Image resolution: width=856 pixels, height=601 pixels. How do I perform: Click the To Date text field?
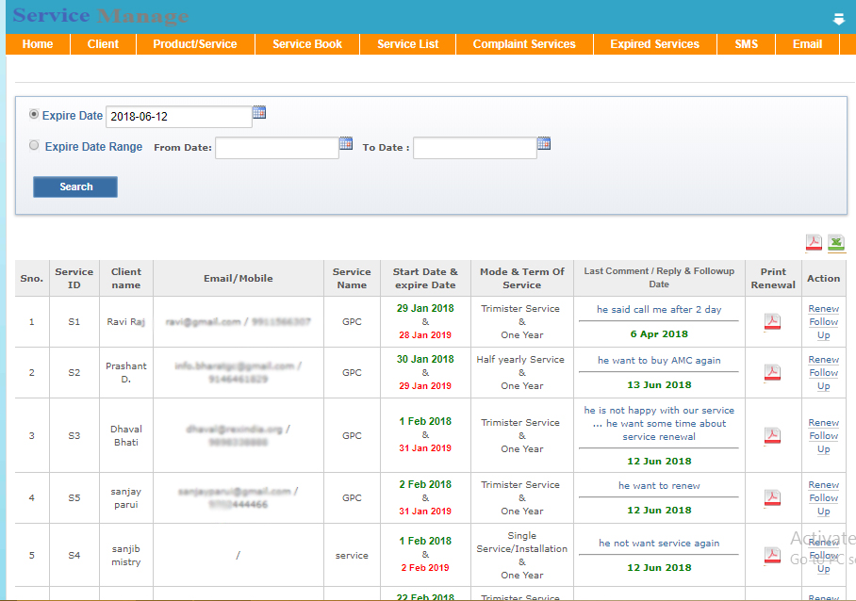click(474, 148)
